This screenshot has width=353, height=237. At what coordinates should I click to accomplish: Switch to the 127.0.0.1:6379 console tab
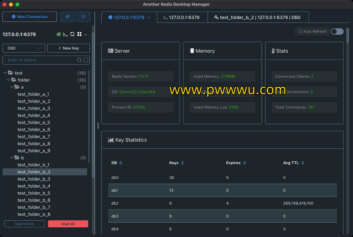[182, 17]
